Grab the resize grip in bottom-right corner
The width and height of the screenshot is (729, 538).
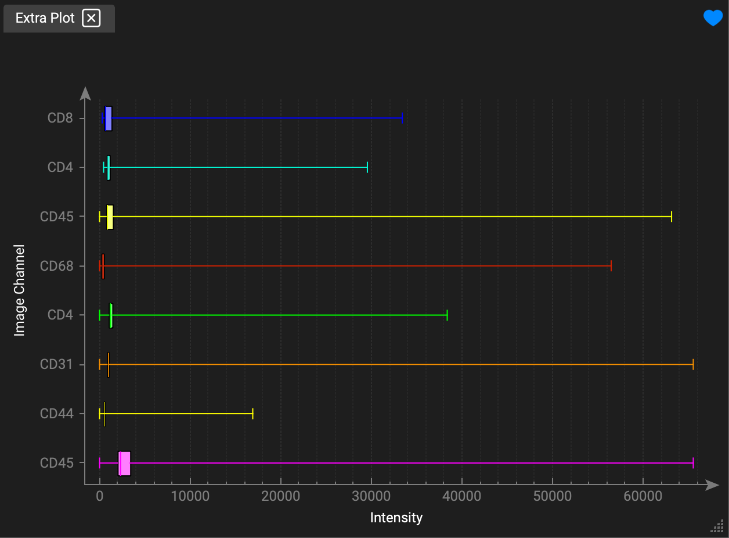click(x=717, y=526)
